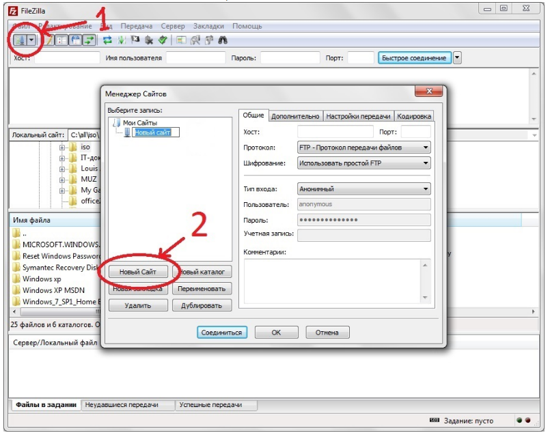Toggle the local directory tree icon
550x433 pixels.
pos(61,40)
